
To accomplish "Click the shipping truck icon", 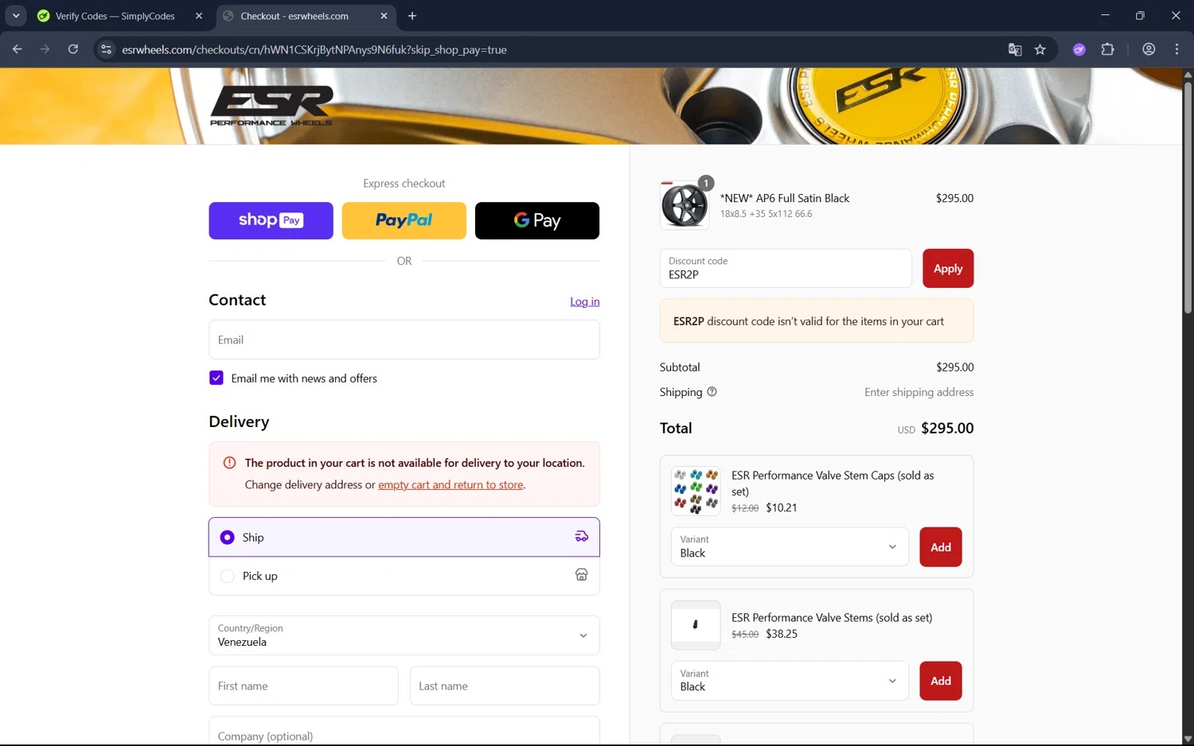I will [582, 537].
